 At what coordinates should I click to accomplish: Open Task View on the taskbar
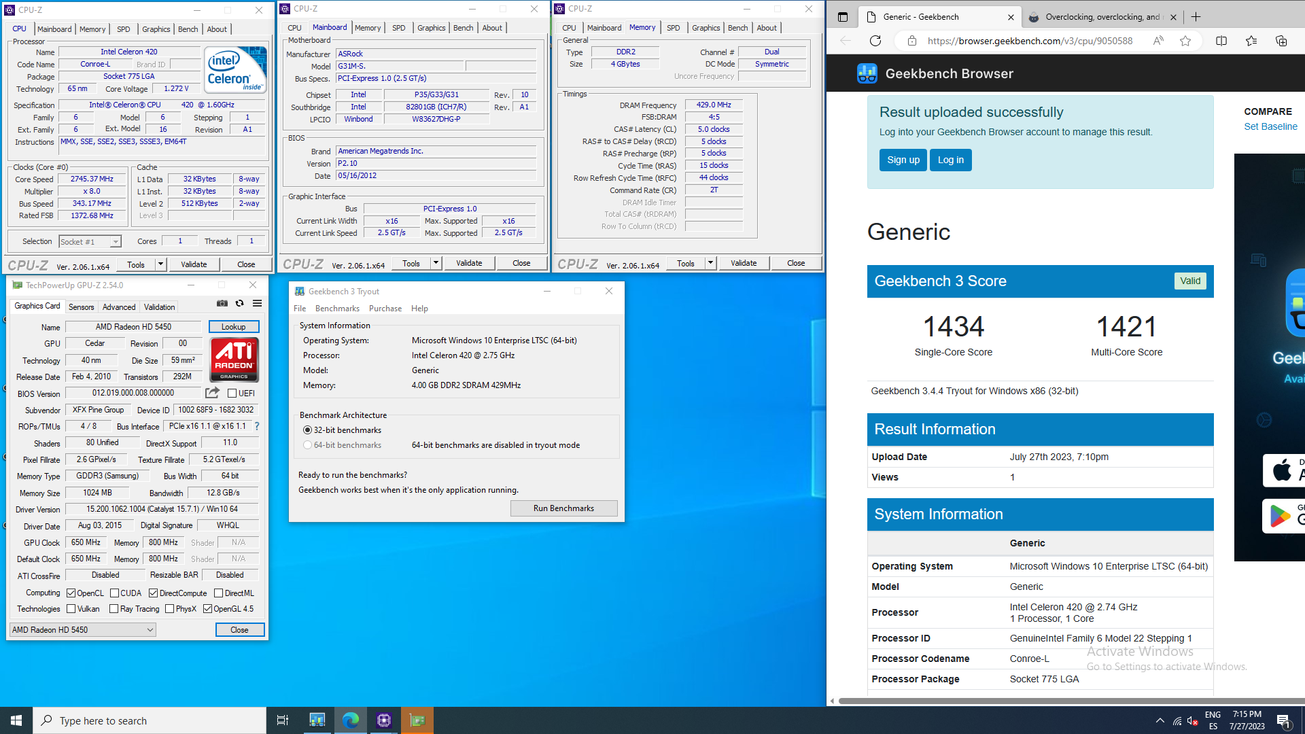pos(283,720)
